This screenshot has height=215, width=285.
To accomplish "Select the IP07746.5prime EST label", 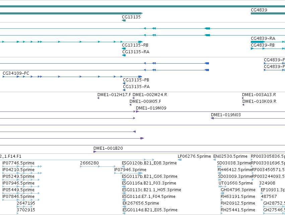I will click(x=18, y=163).
